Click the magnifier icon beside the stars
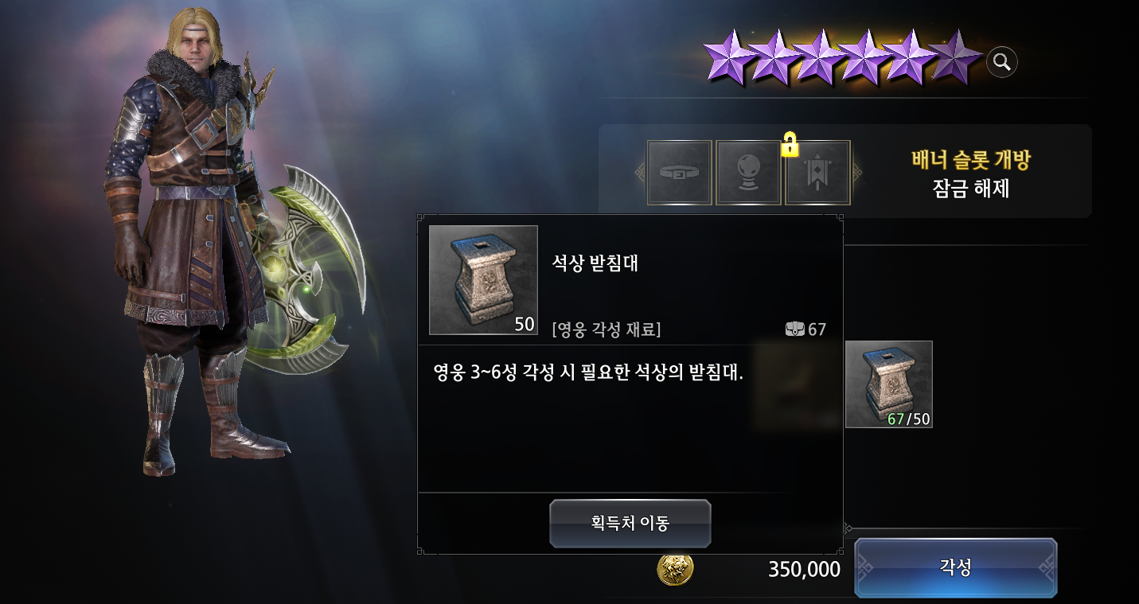 (1002, 61)
